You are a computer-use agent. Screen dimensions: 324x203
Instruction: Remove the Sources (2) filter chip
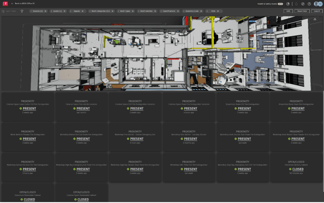tap(46, 11)
